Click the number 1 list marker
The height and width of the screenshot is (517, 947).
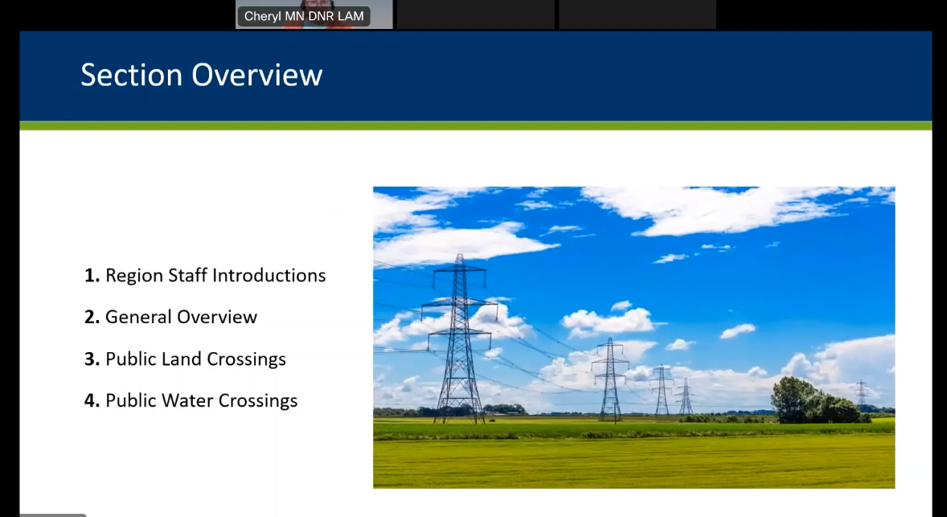pyautogui.click(x=91, y=275)
